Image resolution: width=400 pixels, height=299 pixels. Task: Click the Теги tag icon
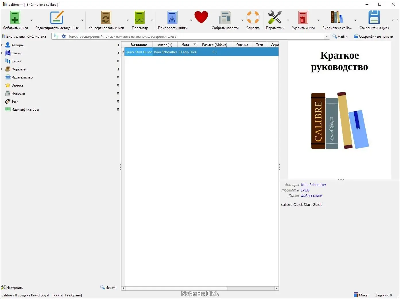pos(8,101)
